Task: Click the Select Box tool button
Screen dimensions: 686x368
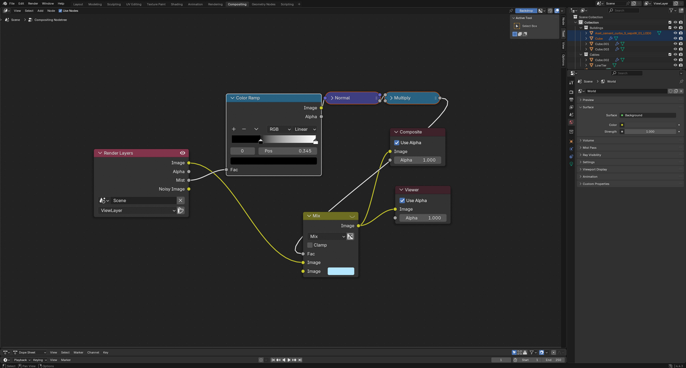Action: point(517,26)
